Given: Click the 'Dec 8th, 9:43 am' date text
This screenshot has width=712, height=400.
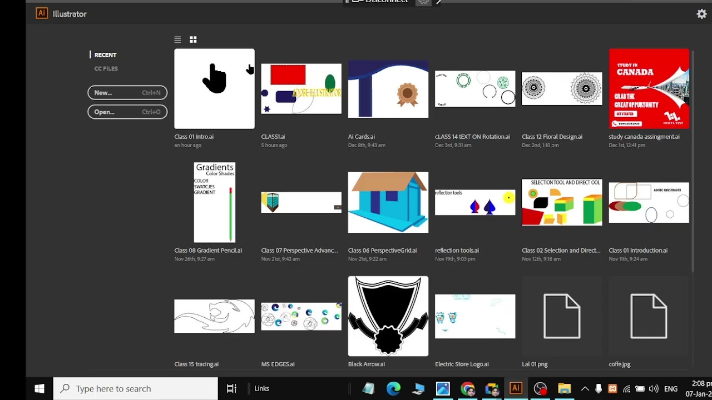Looking at the screenshot, I should tap(367, 146).
